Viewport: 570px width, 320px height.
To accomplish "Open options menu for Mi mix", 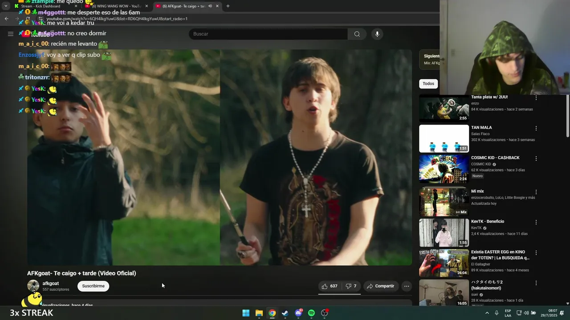I will tap(536, 192).
